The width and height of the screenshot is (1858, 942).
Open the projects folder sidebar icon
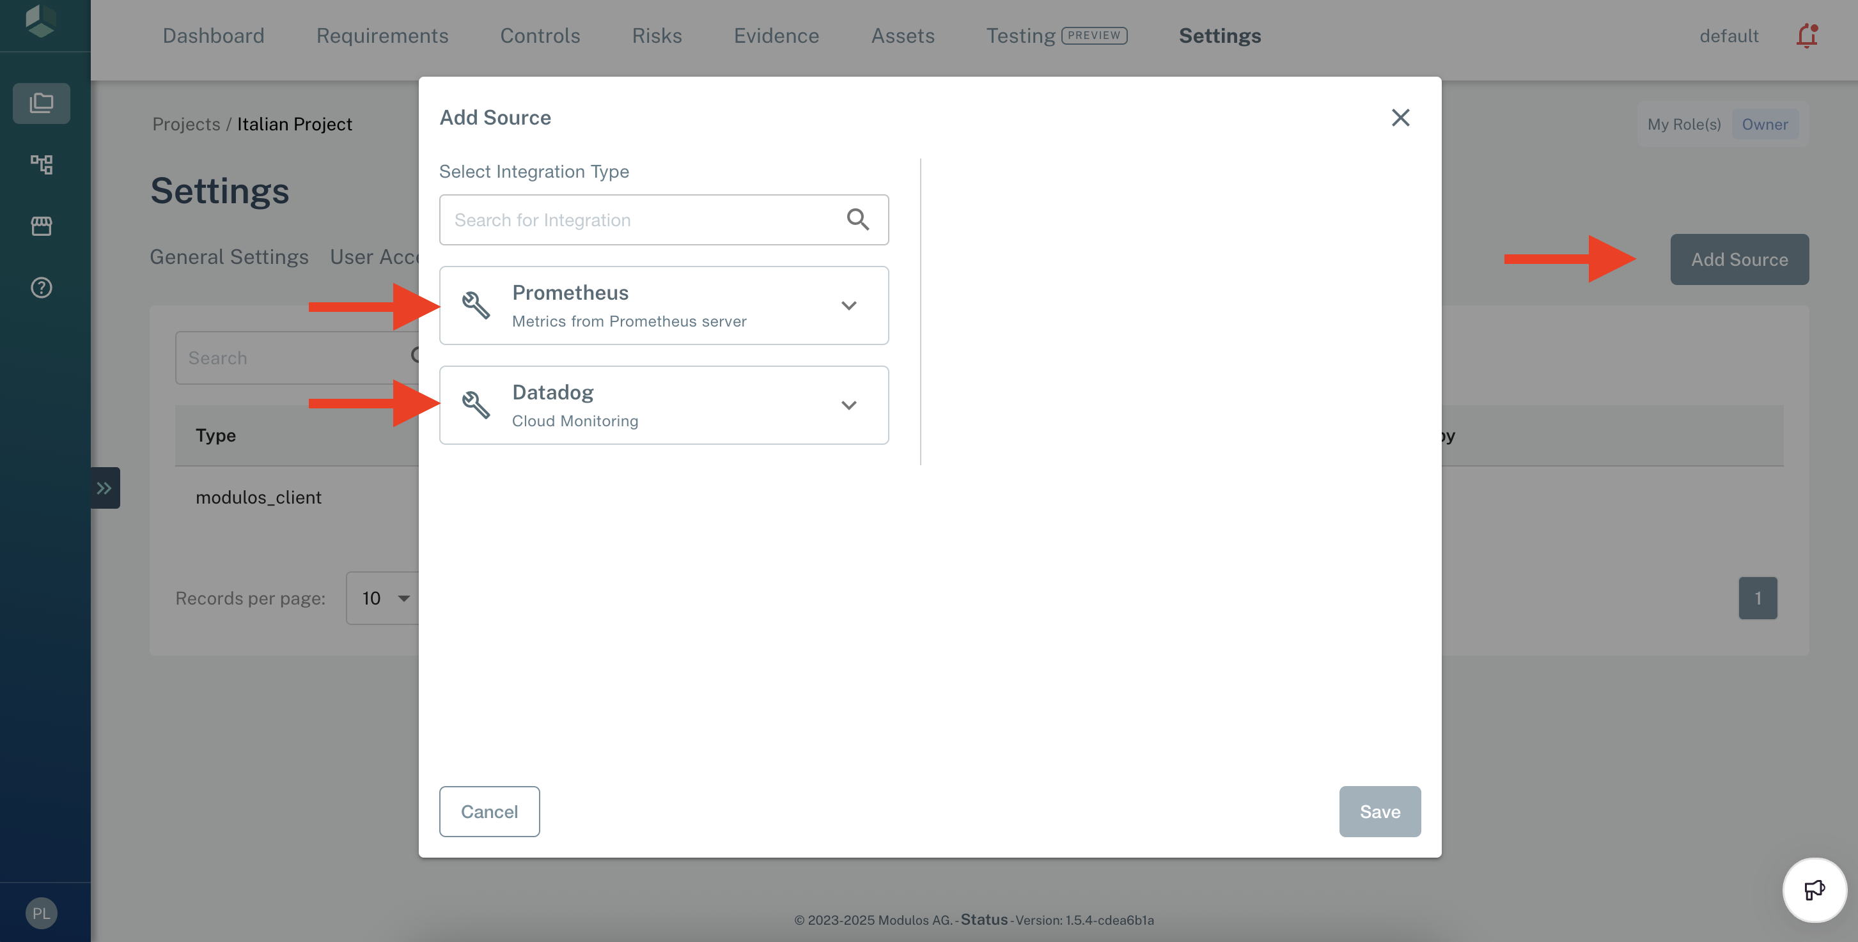pos(41,103)
